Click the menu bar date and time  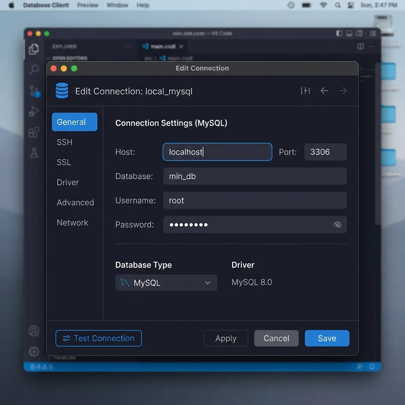click(379, 5)
